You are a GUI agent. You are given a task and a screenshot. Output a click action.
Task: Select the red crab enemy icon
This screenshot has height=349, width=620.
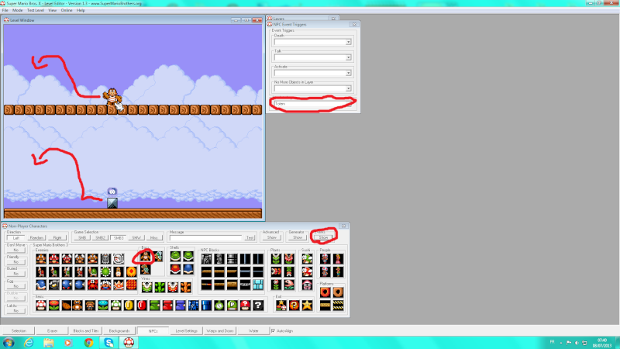point(92,285)
